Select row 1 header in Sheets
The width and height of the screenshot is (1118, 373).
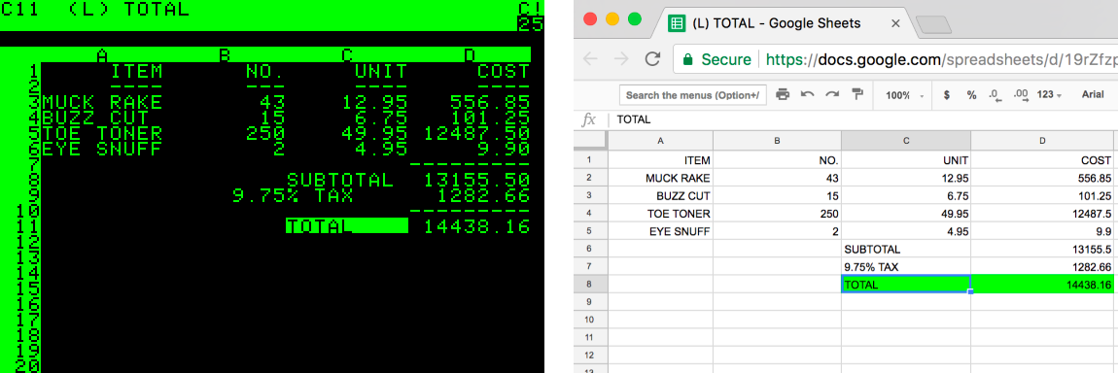(590, 161)
